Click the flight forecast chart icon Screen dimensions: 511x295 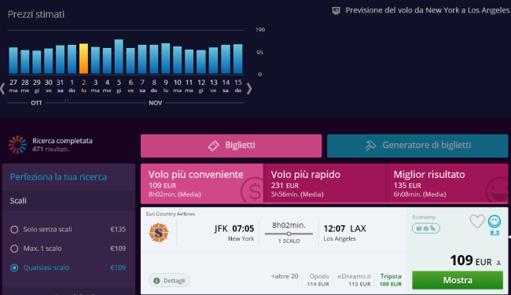[336, 11]
